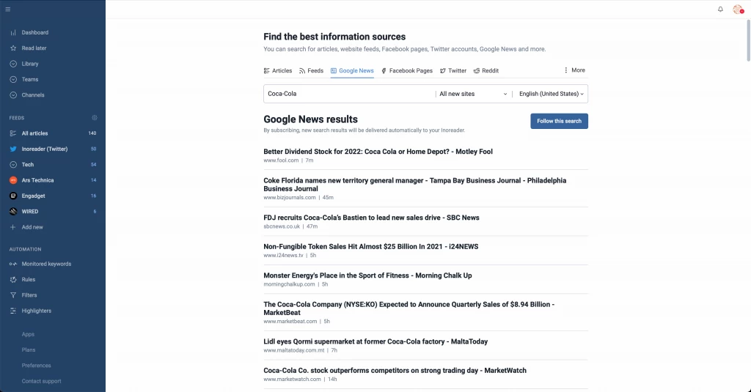
Task: Click the www.marketwatch.com source text
Action: coord(292,379)
